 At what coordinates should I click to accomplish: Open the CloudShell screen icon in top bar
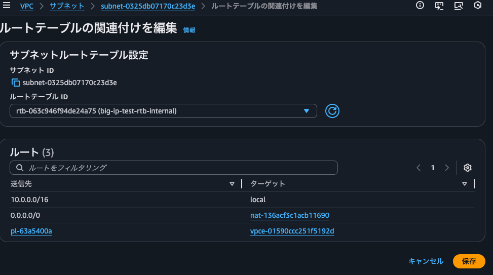click(x=439, y=6)
